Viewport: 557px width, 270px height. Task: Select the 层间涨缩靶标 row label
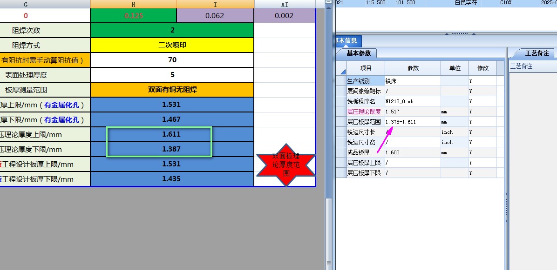[x=366, y=91]
